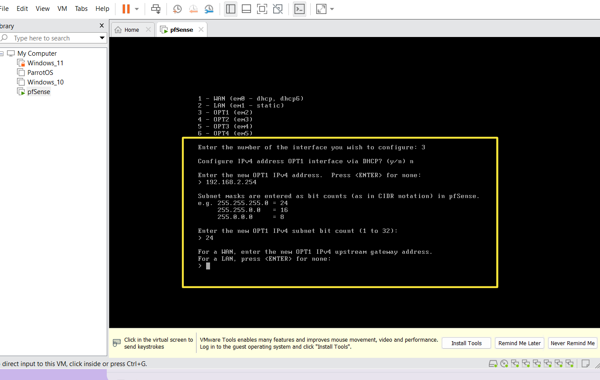Click the hard disk status bar icon
This screenshot has width=600, height=380.
coord(493,363)
